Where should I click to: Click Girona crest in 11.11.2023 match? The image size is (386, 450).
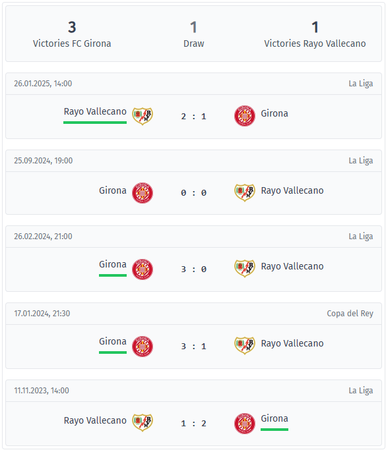point(245,424)
